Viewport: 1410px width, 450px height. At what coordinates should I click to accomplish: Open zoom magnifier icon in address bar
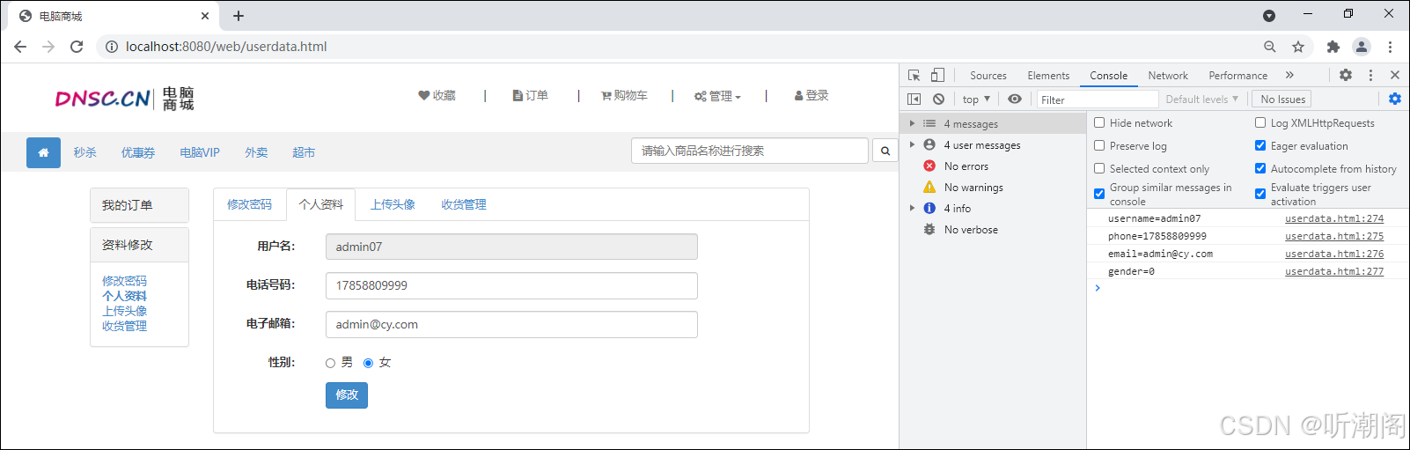(x=1269, y=47)
